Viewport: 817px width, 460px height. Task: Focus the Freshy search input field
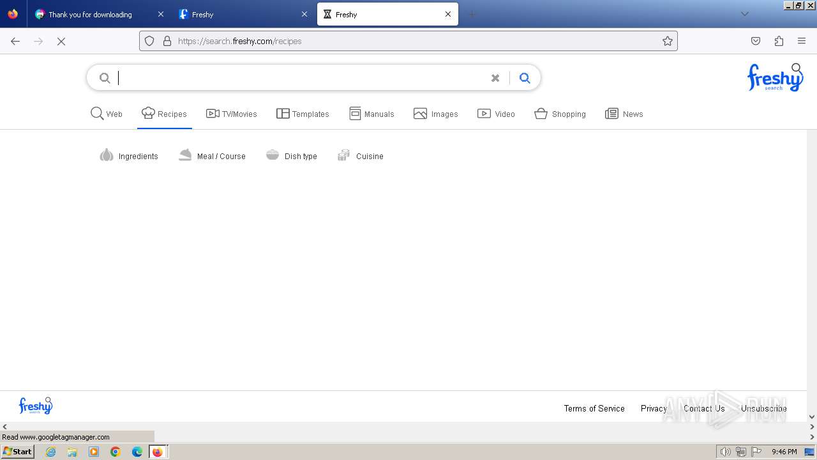[x=300, y=78]
